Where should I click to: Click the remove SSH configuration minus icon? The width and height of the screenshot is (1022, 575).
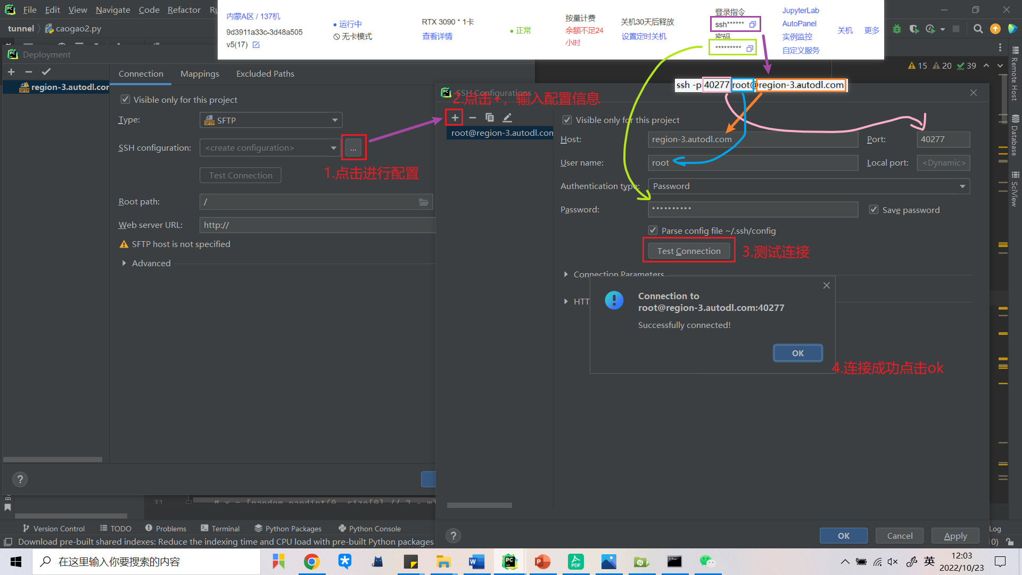point(472,118)
